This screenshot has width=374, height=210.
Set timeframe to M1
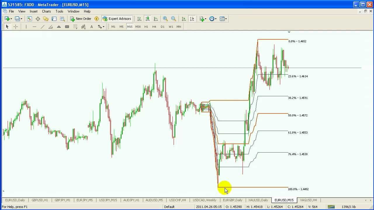pyautogui.click(x=113, y=27)
